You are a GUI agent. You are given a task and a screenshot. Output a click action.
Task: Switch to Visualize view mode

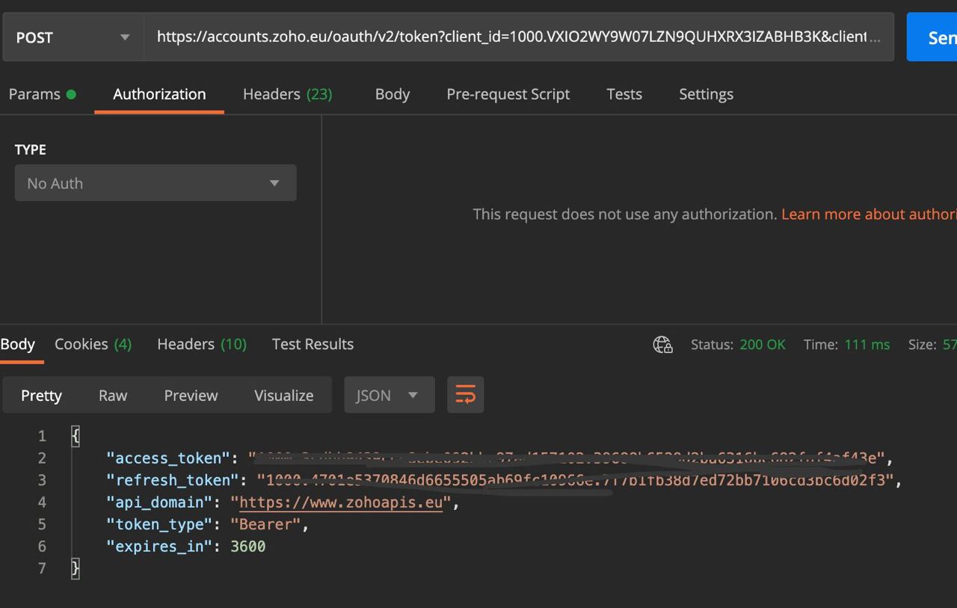click(283, 396)
